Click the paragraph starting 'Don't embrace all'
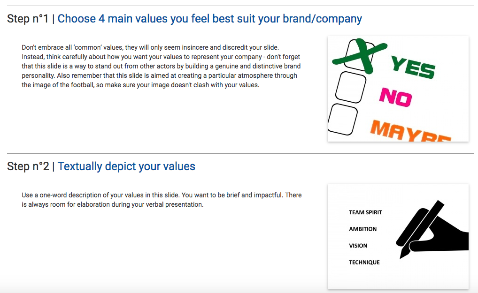 coord(161,66)
